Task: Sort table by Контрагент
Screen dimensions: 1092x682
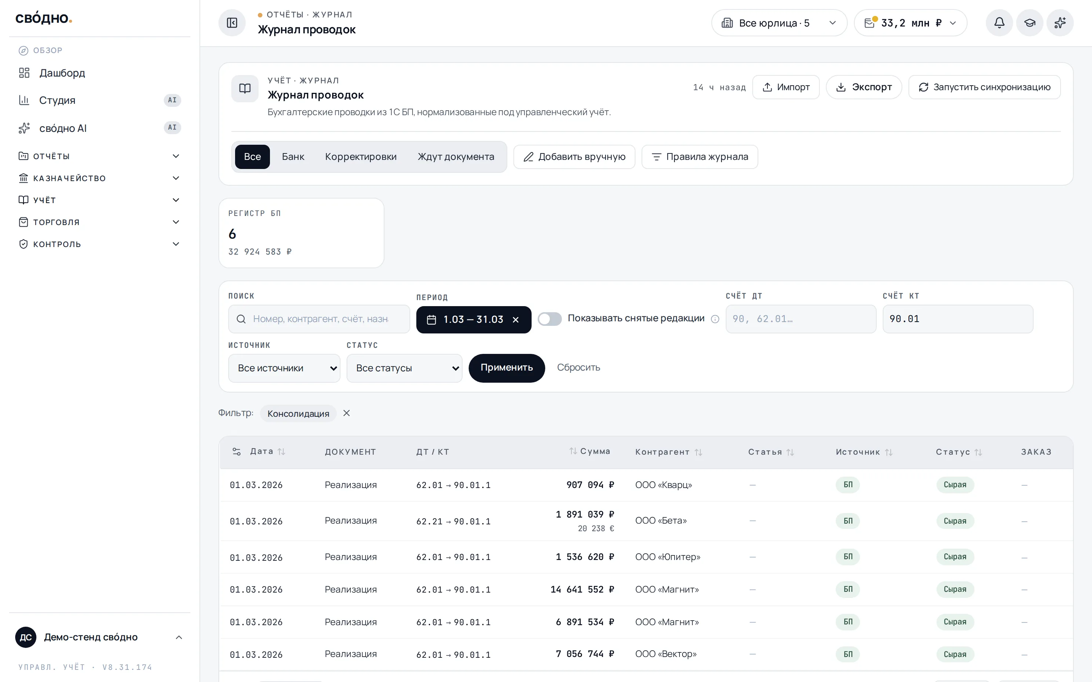Action: [669, 452]
